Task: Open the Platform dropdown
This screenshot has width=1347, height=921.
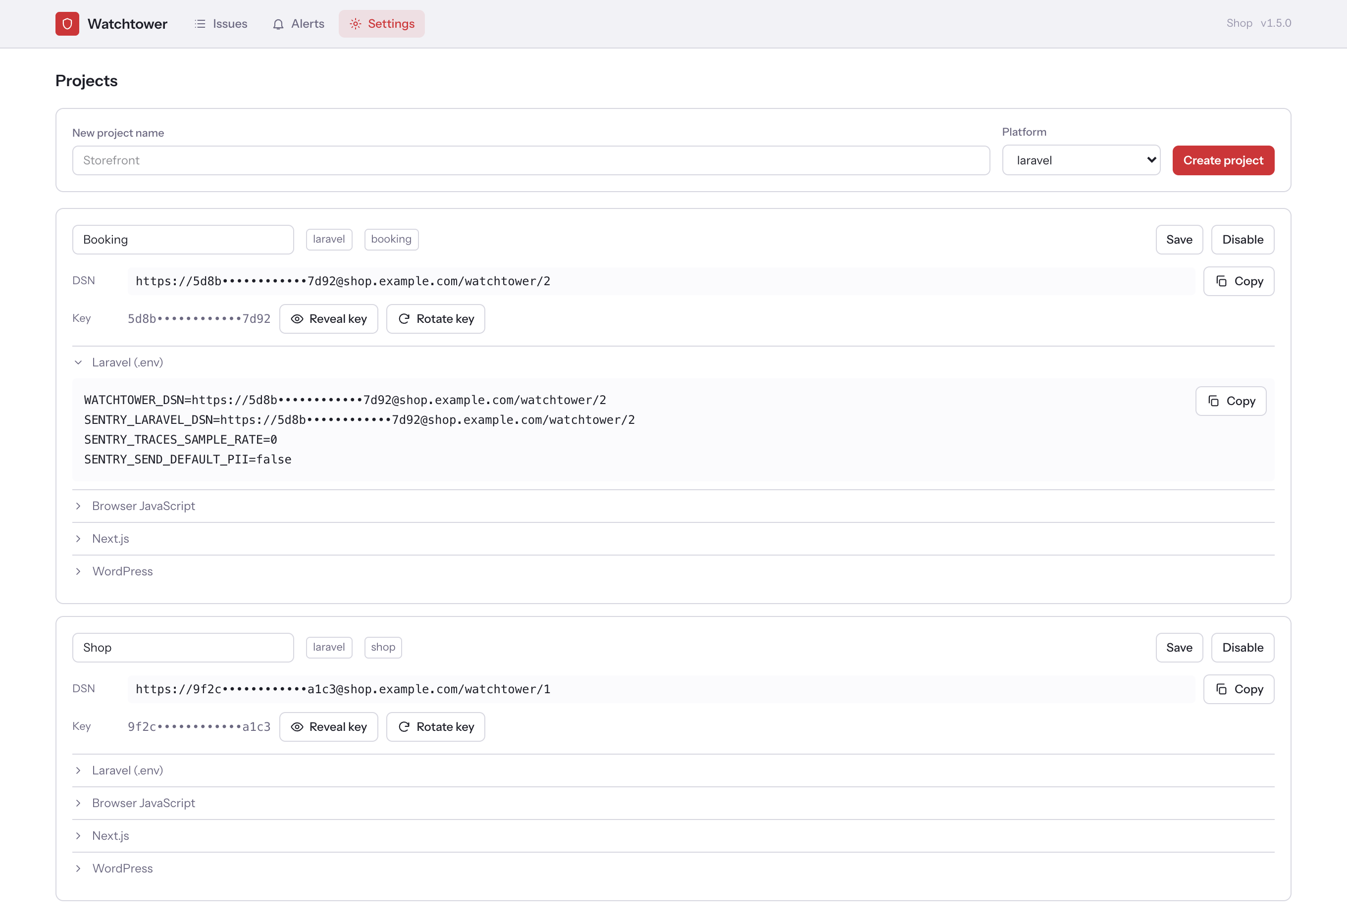Action: click(x=1082, y=160)
